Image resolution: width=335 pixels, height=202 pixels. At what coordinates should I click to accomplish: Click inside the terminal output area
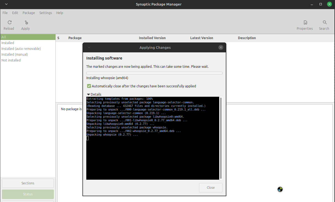coord(153,138)
